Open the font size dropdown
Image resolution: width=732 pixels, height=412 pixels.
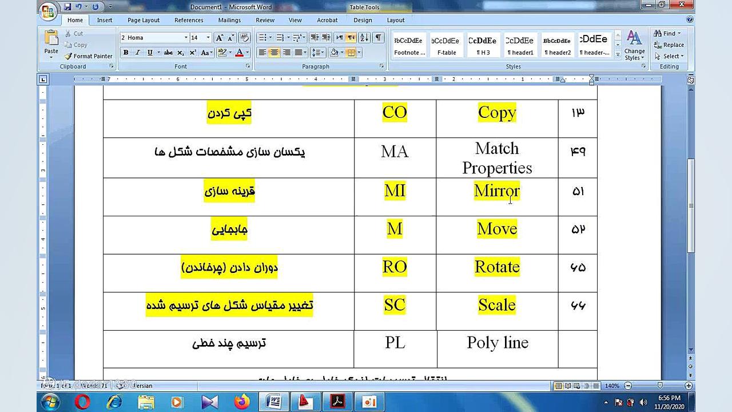click(208, 38)
